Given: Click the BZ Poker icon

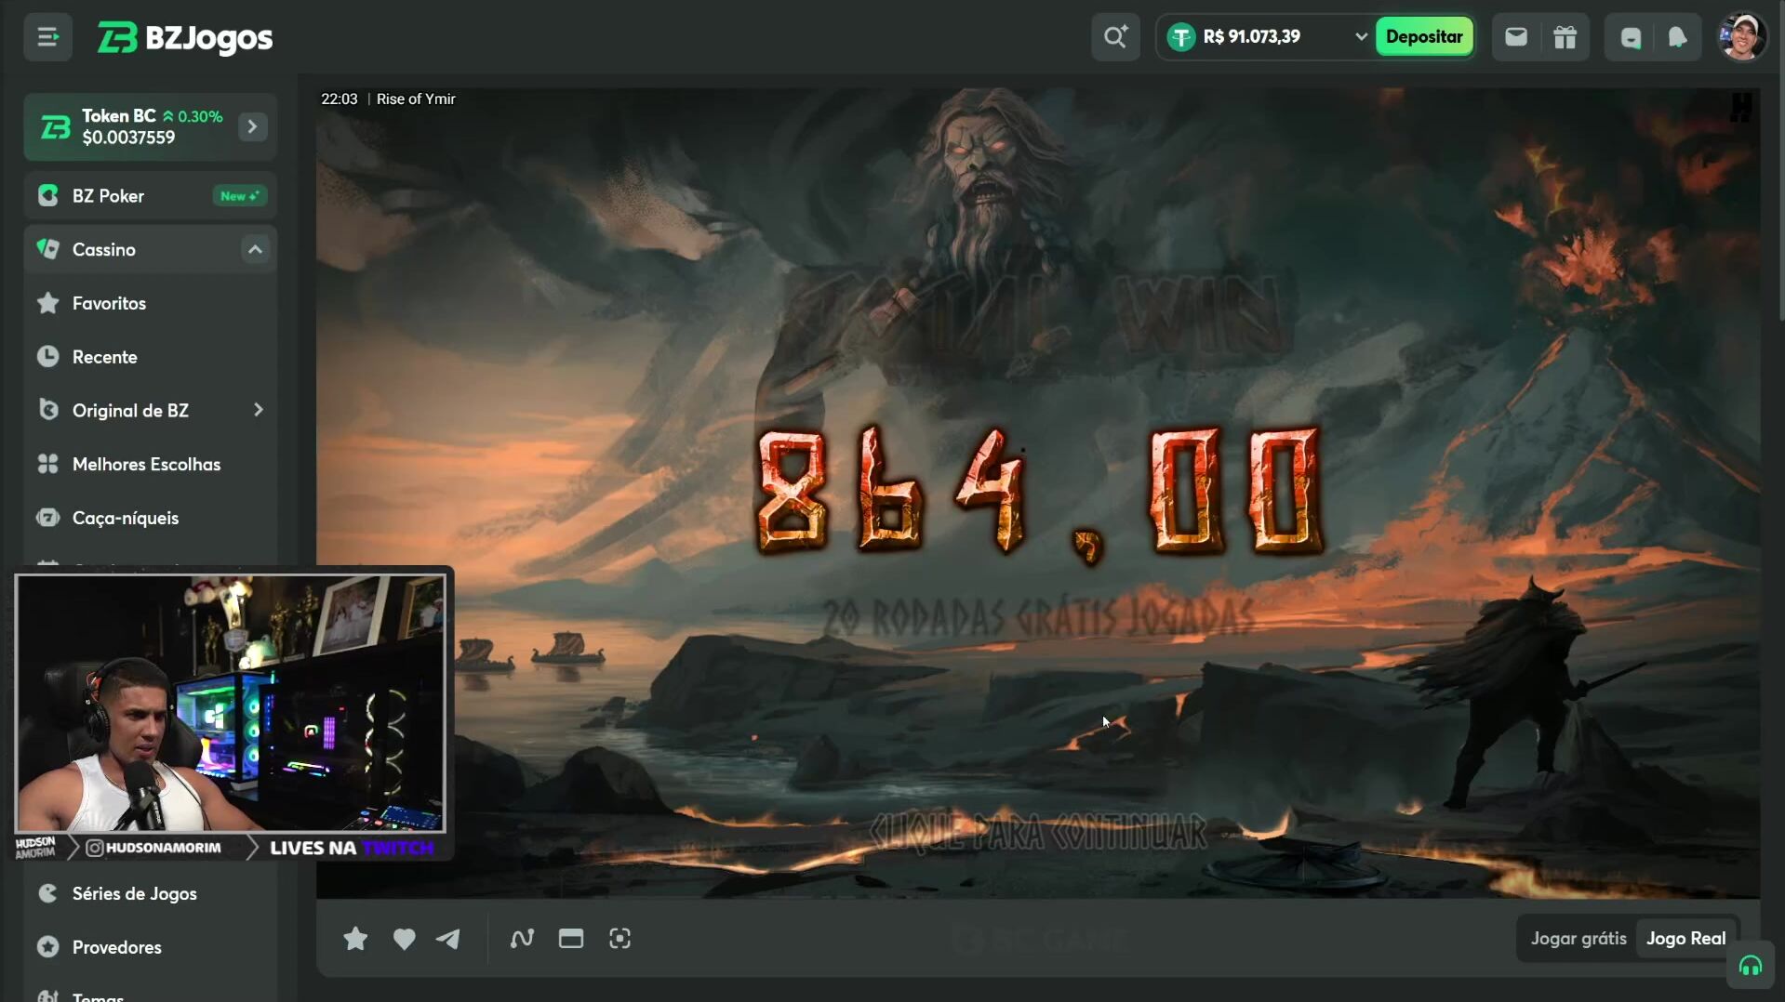Looking at the screenshot, I should [47, 195].
